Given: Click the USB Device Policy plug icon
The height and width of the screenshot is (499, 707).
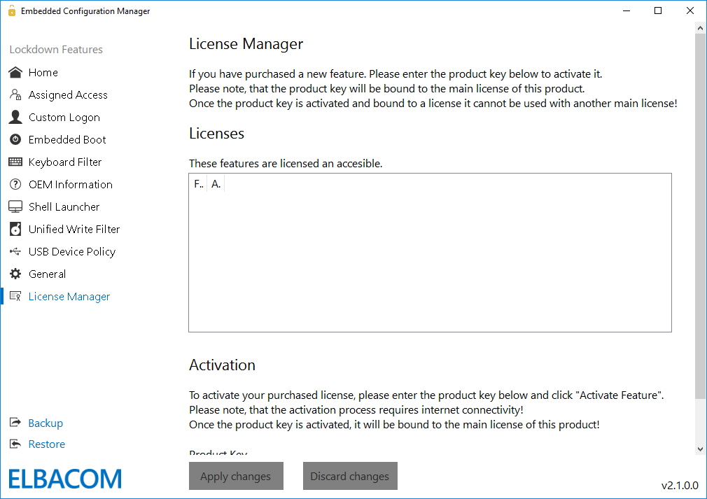Looking at the screenshot, I should (15, 251).
